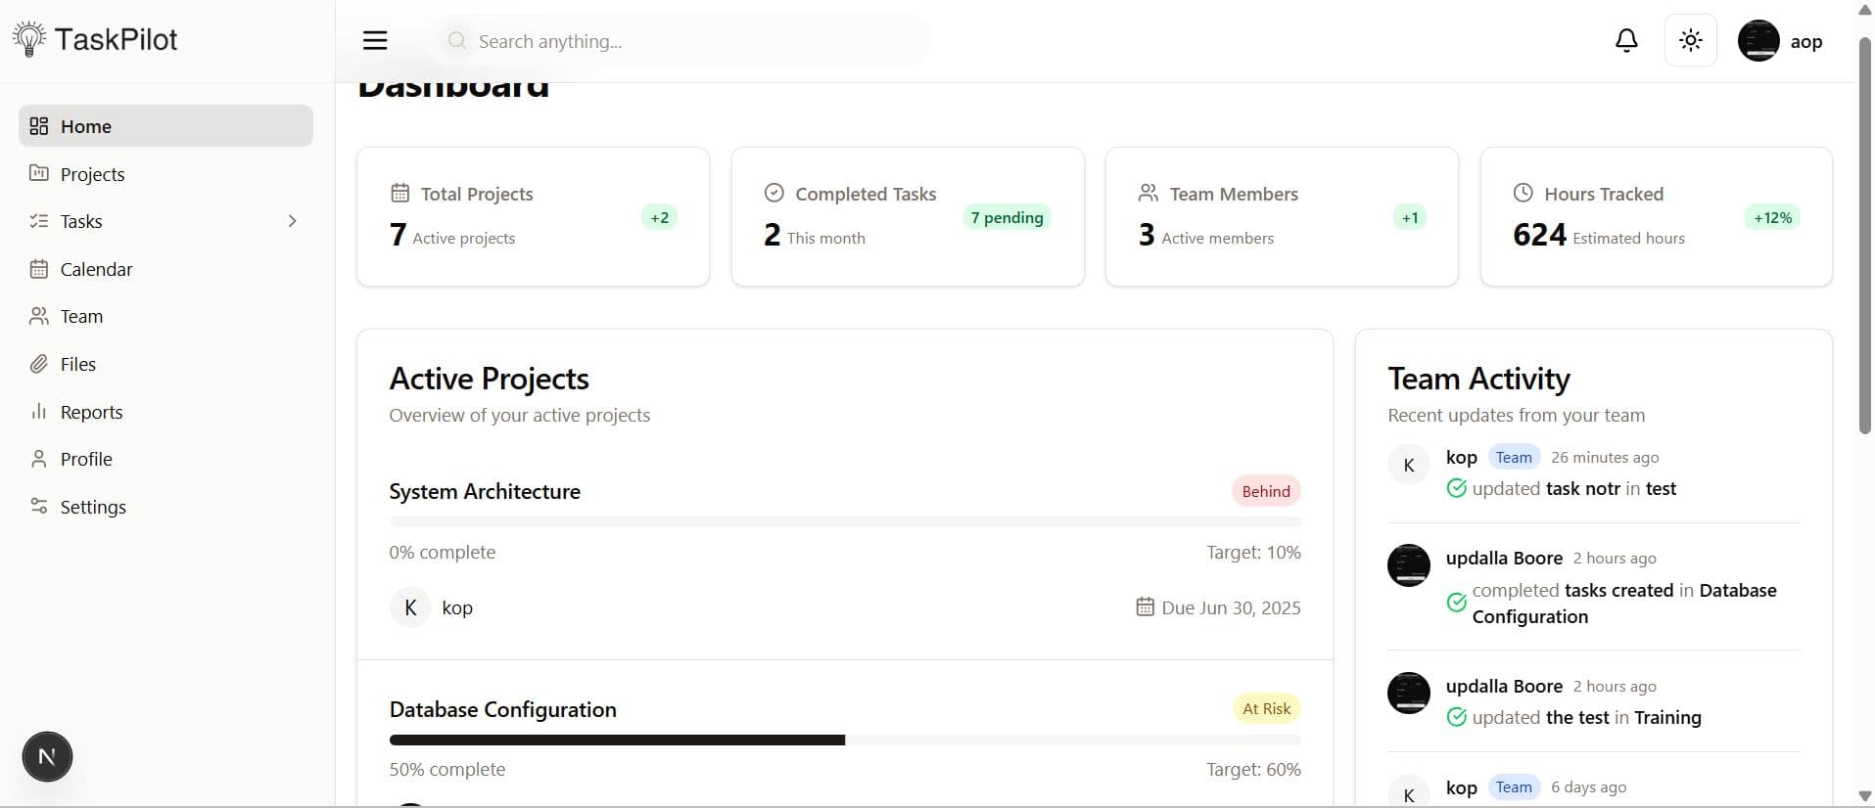Image resolution: width=1875 pixels, height=808 pixels.
Task: Click the +1 badge on Team Members
Action: click(1410, 217)
